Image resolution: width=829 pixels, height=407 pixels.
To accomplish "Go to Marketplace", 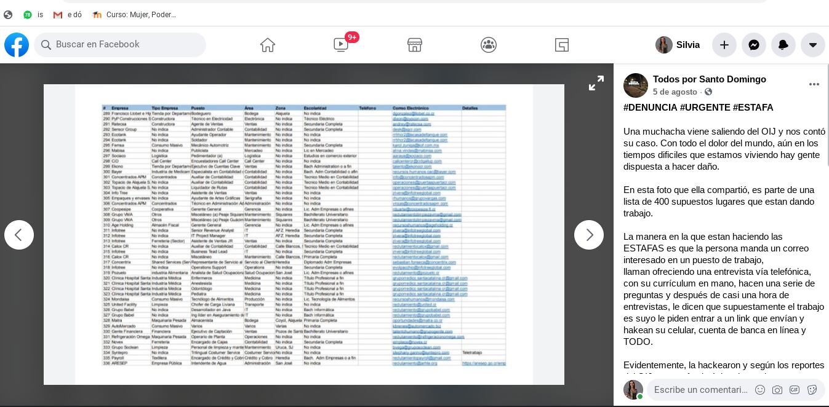I will point(414,45).
